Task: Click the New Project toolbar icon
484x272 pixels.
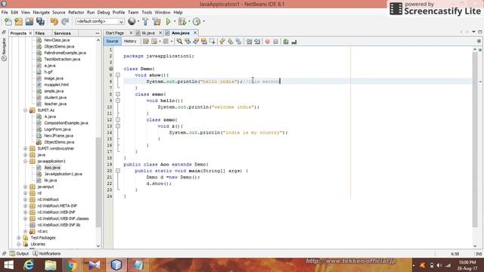Action: 18,22
